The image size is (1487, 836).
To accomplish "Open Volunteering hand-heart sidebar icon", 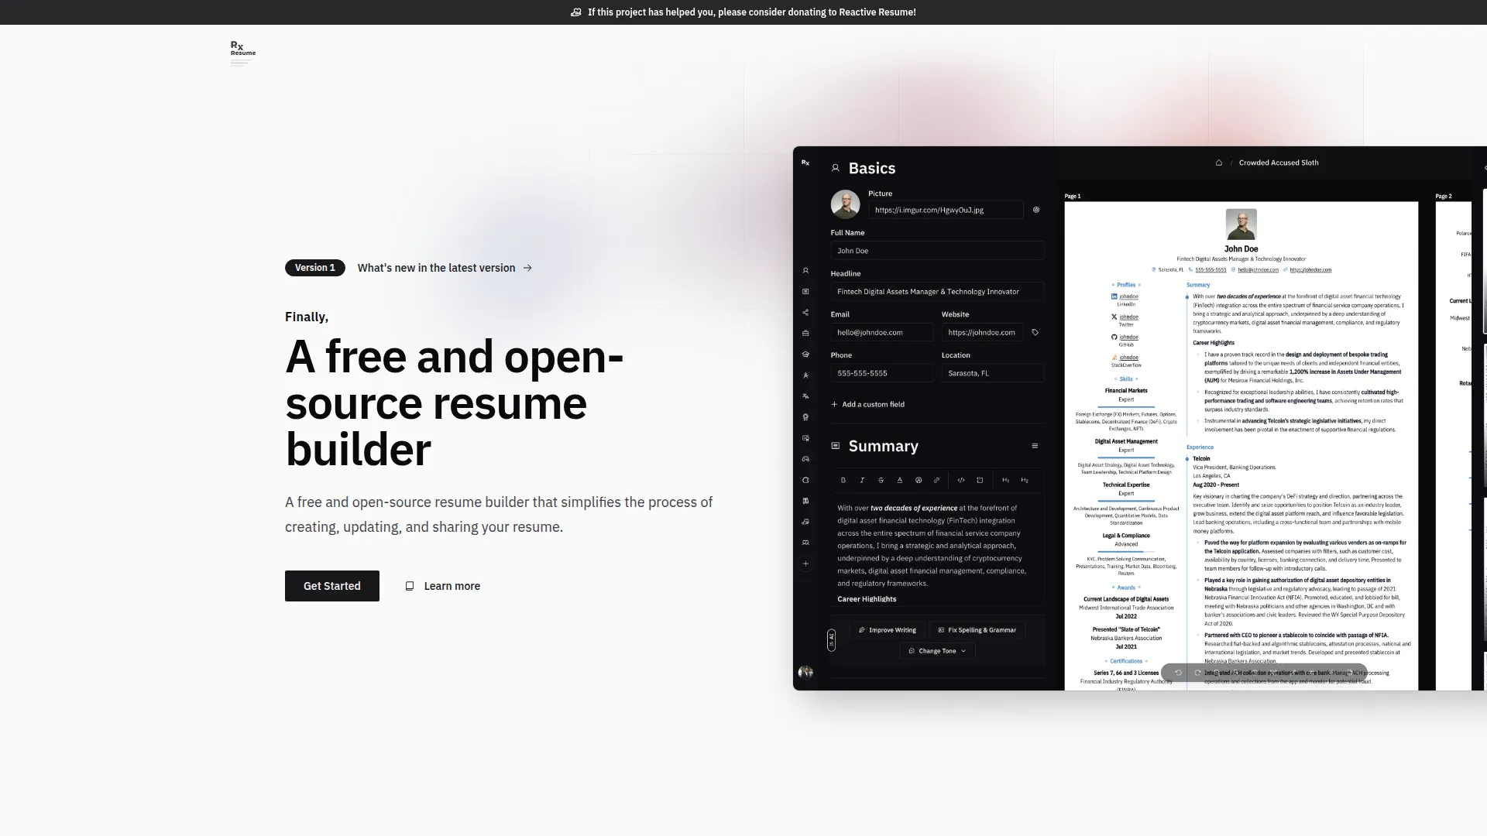I will click(805, 522).
